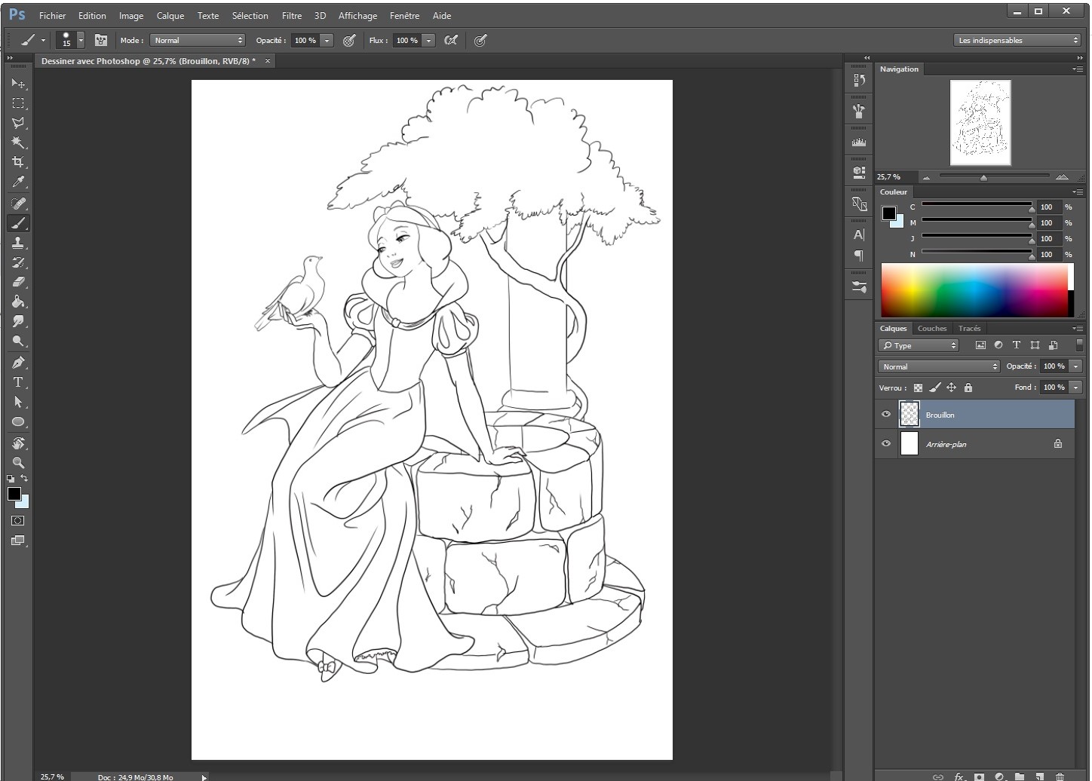Hide the Brouillon layer

point(886,414)
